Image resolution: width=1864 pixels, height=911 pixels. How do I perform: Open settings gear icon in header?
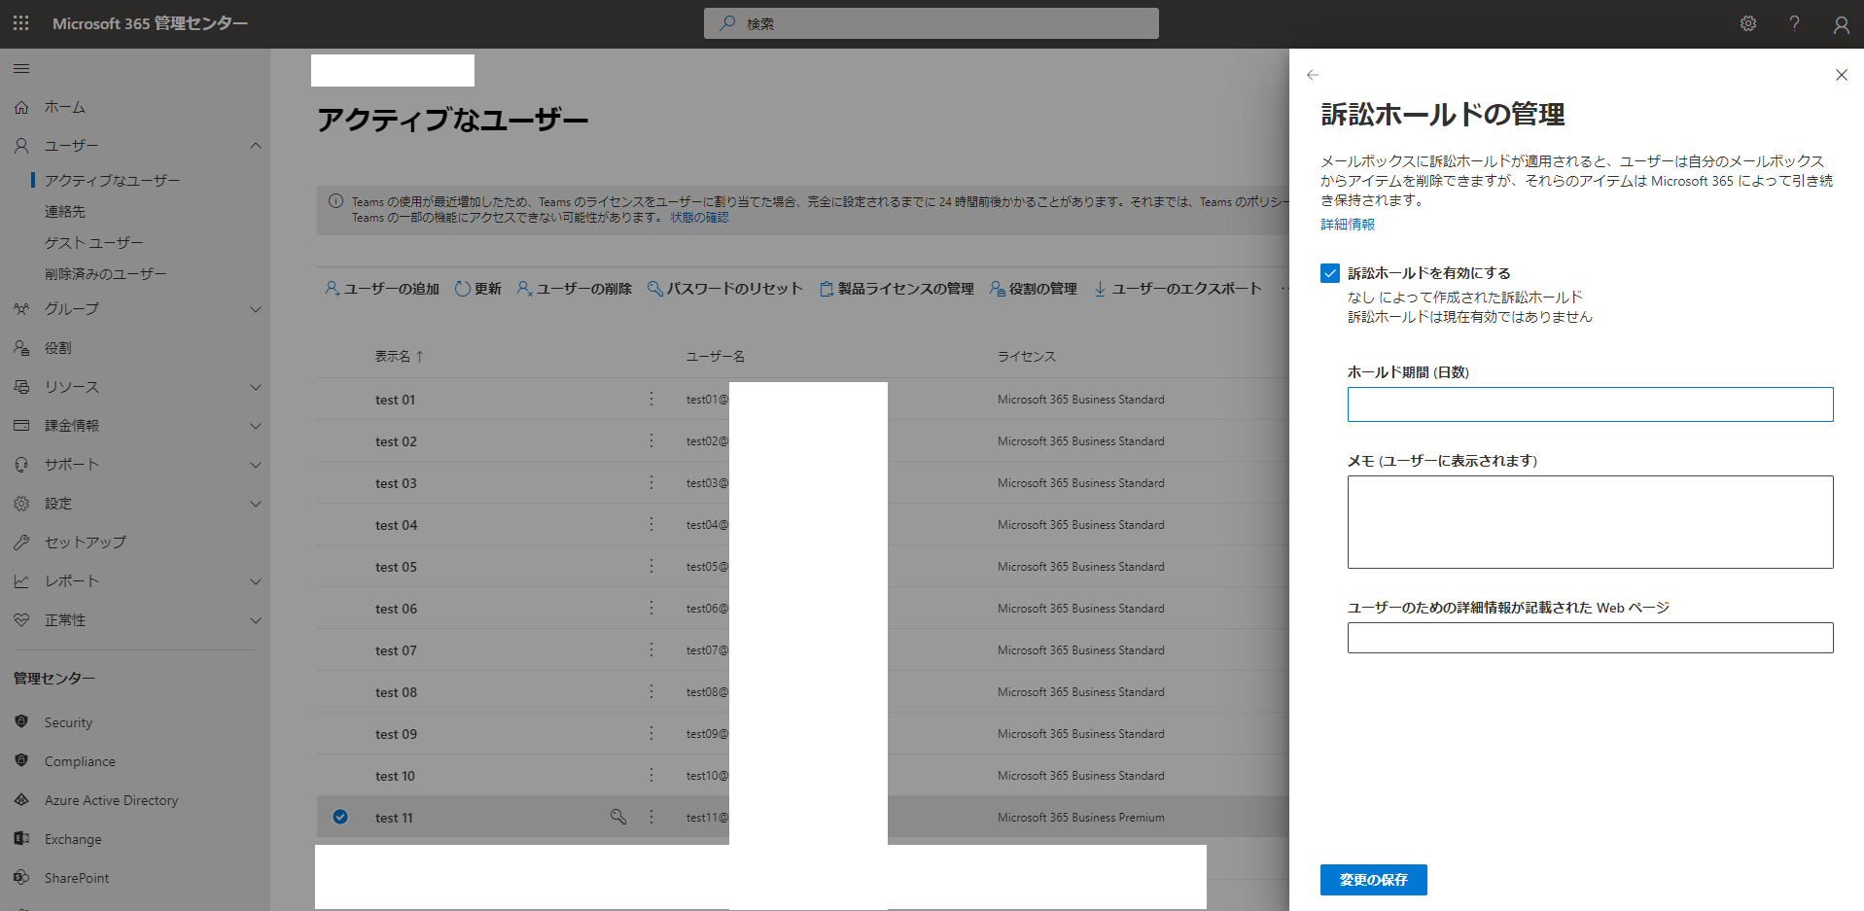(1748, 23)
